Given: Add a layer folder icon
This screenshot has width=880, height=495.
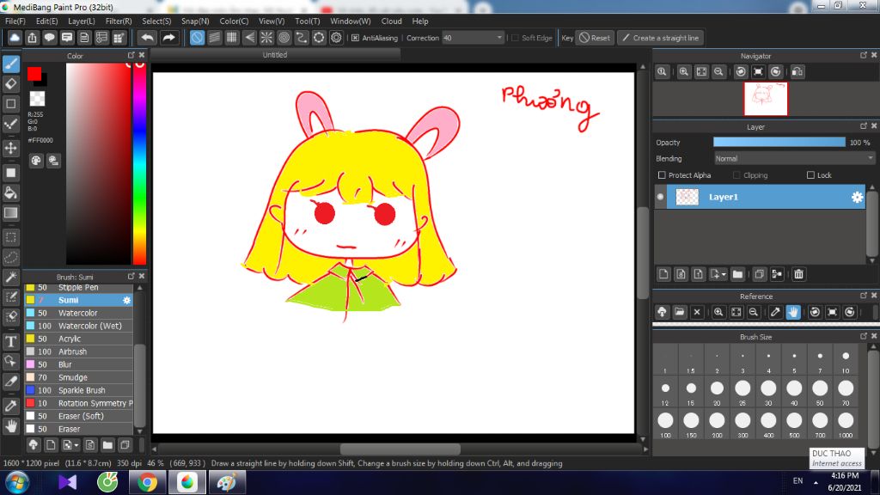Looking at the screenshot, I should [737, 274].
